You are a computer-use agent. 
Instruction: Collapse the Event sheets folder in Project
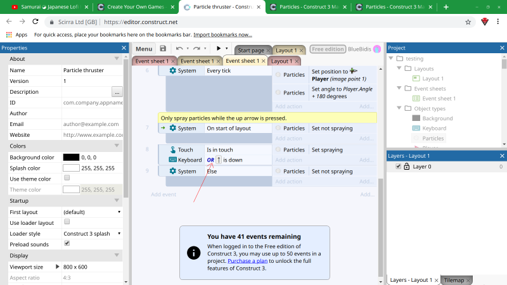[x=399, y=88]
